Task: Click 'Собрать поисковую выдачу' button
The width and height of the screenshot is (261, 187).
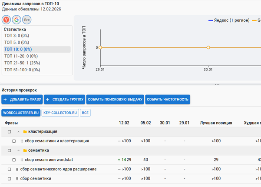Action: click(115, 100)
